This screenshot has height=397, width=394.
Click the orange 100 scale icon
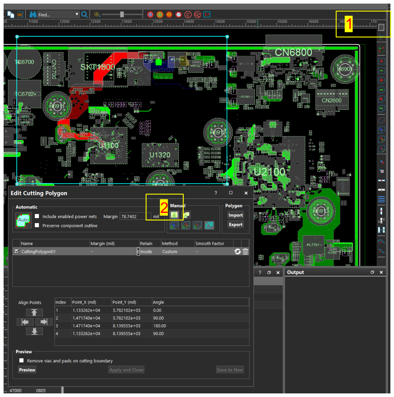coord(20,14)
